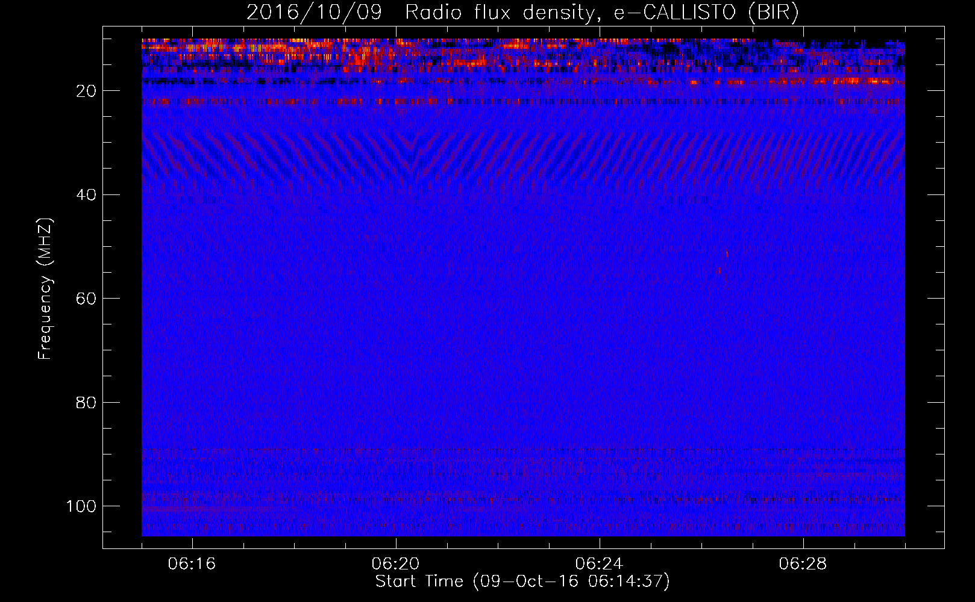The image size is (975, 602).
Task: Click the 100 MHz frequency tick label
Action: pos(81,506)
